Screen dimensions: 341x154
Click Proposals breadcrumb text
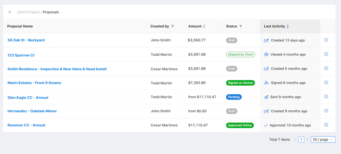(51, 12)
